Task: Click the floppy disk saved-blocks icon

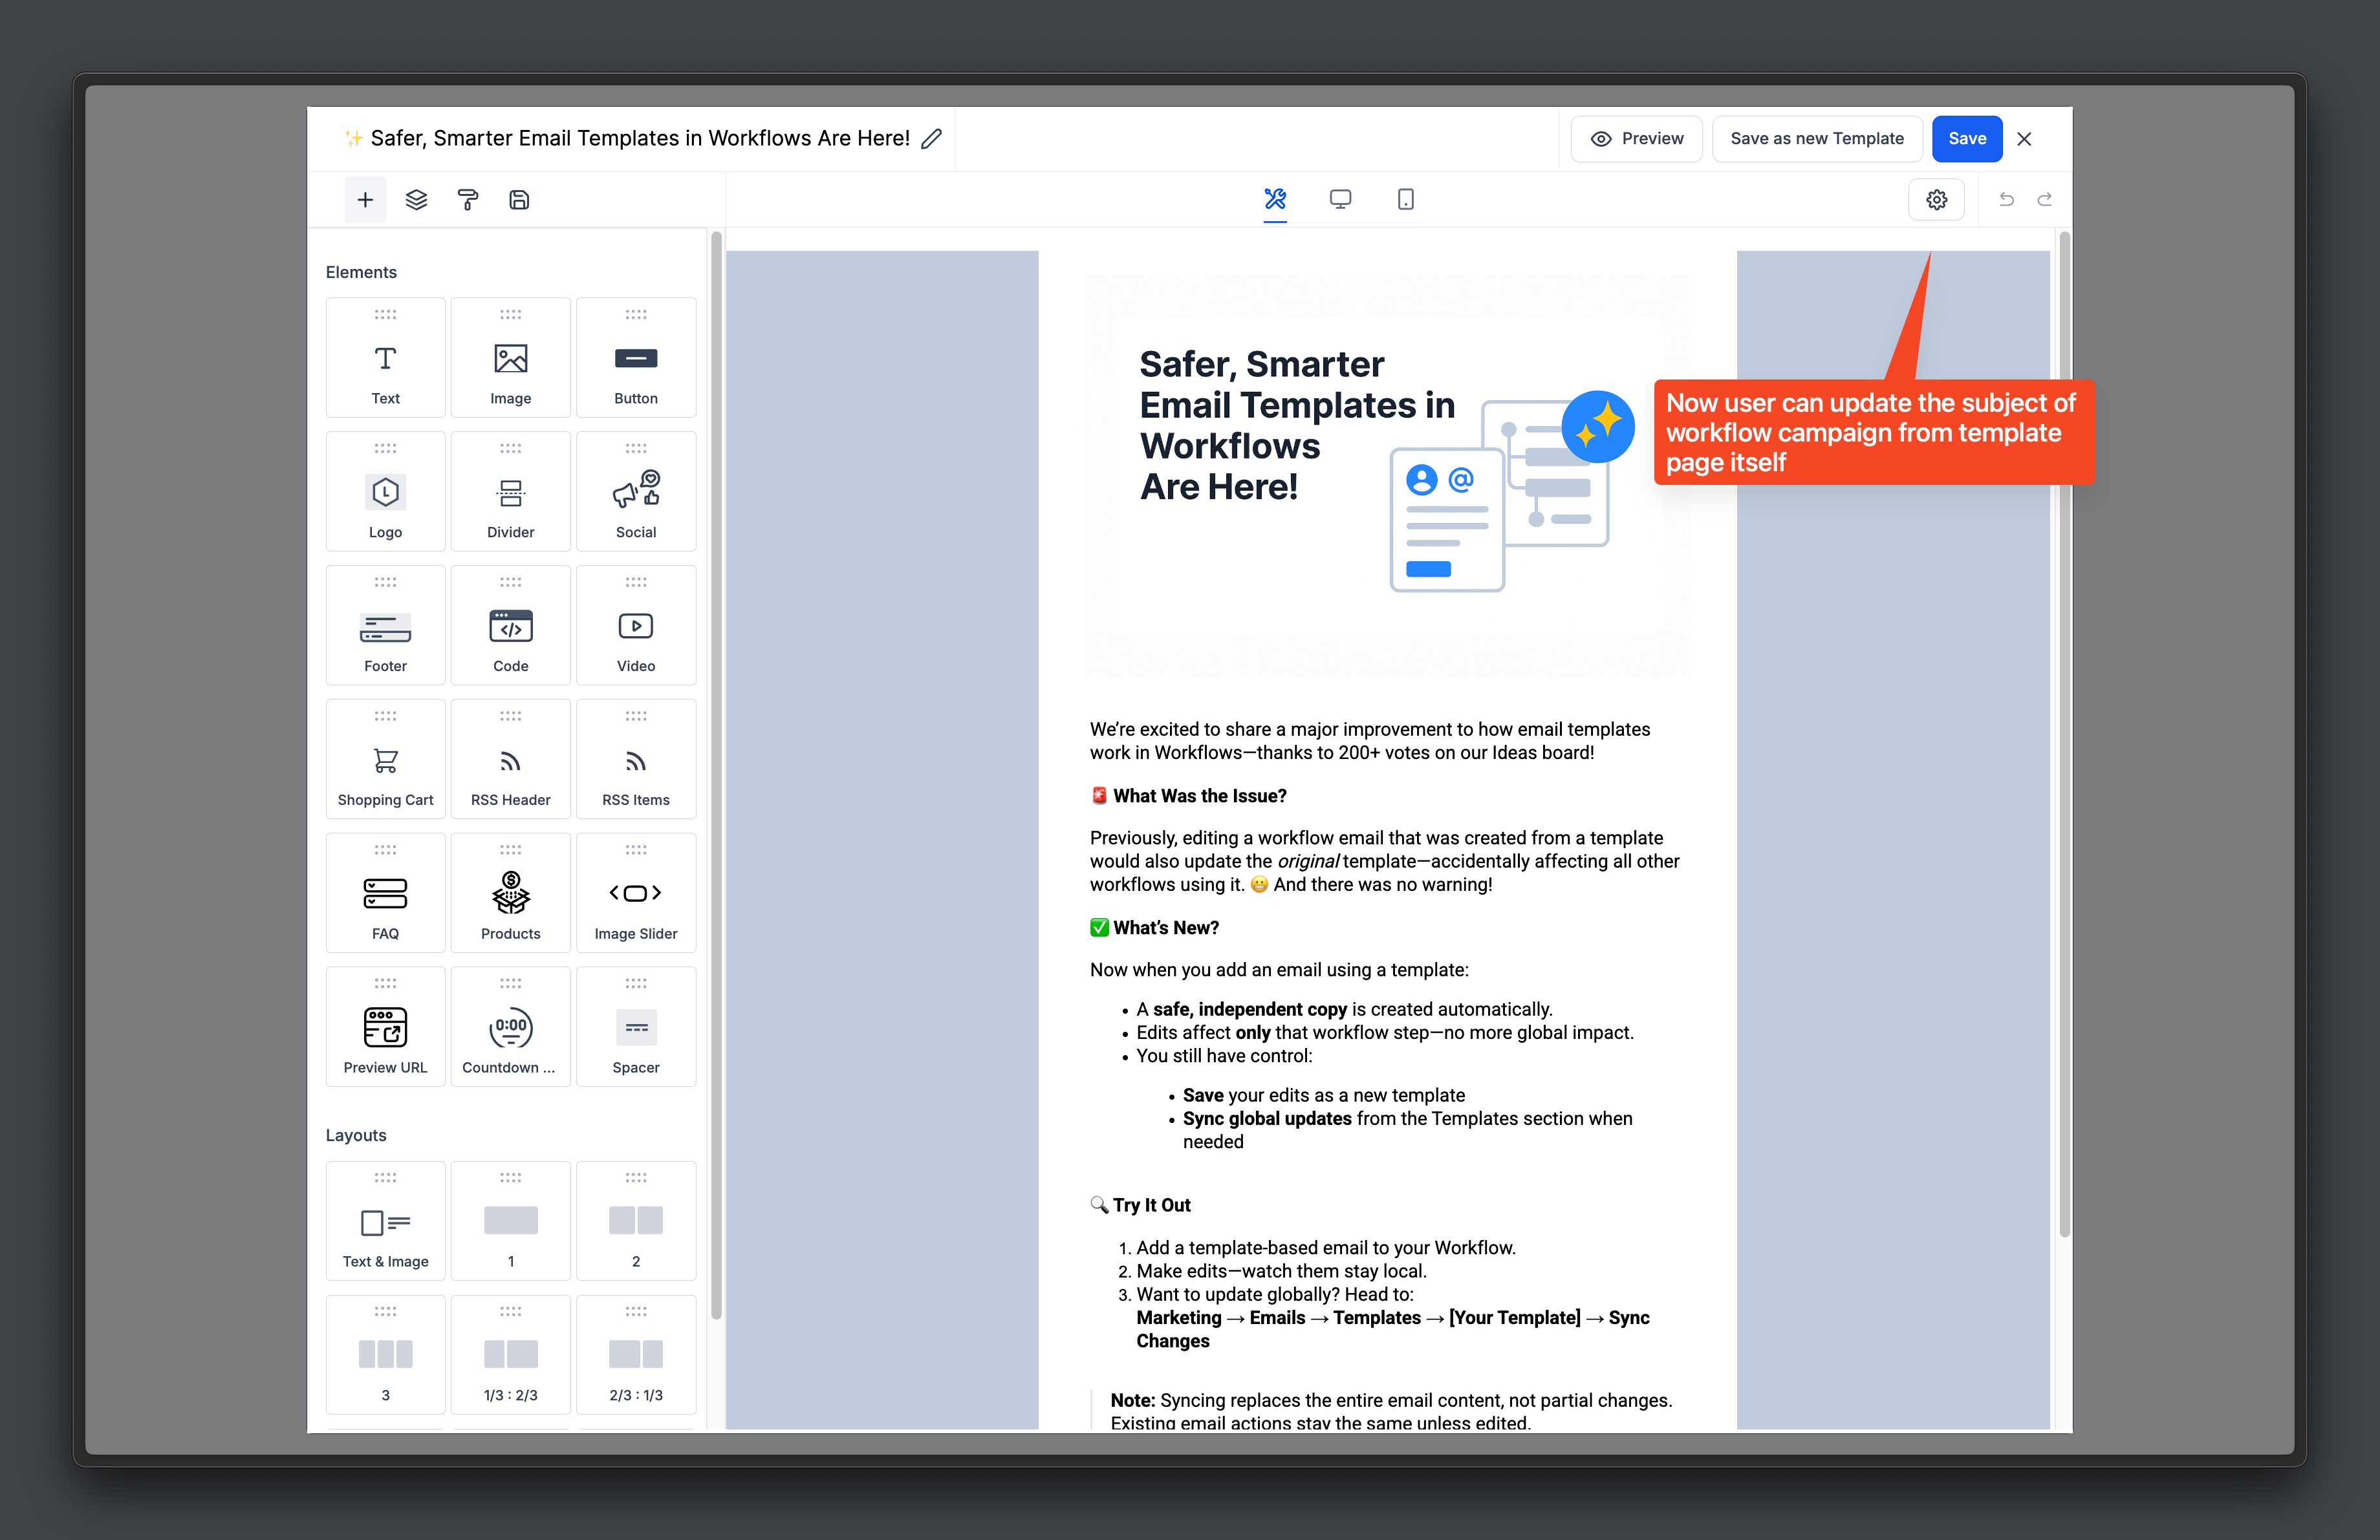Action: (x=519, y=200)
